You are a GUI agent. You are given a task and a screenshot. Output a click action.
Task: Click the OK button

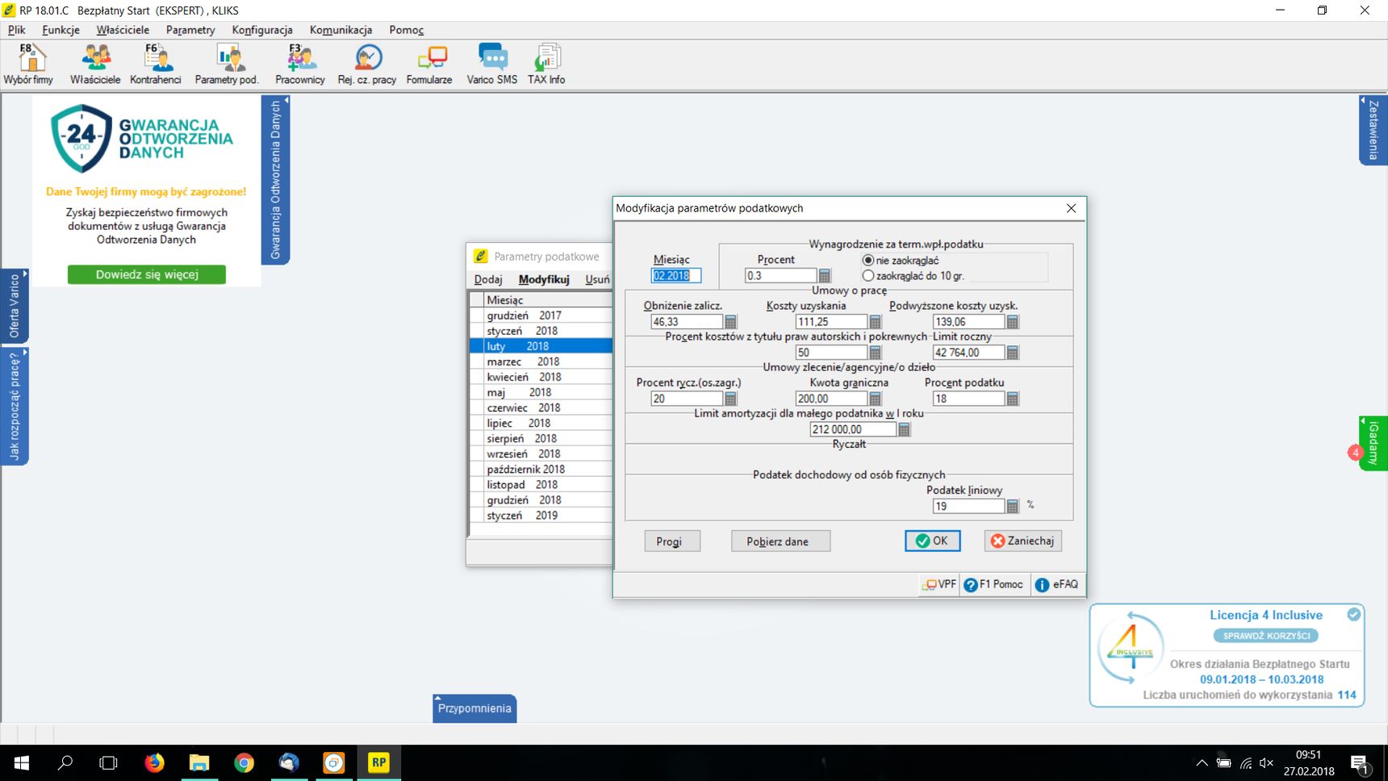[932, 541]
